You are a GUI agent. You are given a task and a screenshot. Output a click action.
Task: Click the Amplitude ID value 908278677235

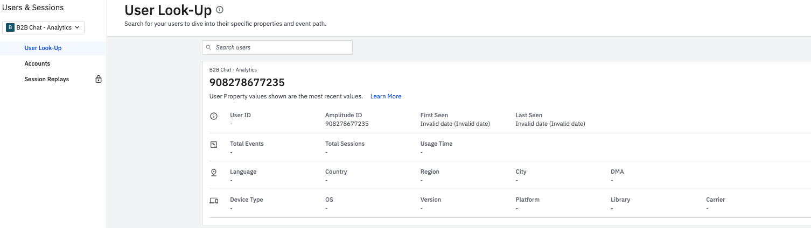pyautogui.click(x=347, y=124)
